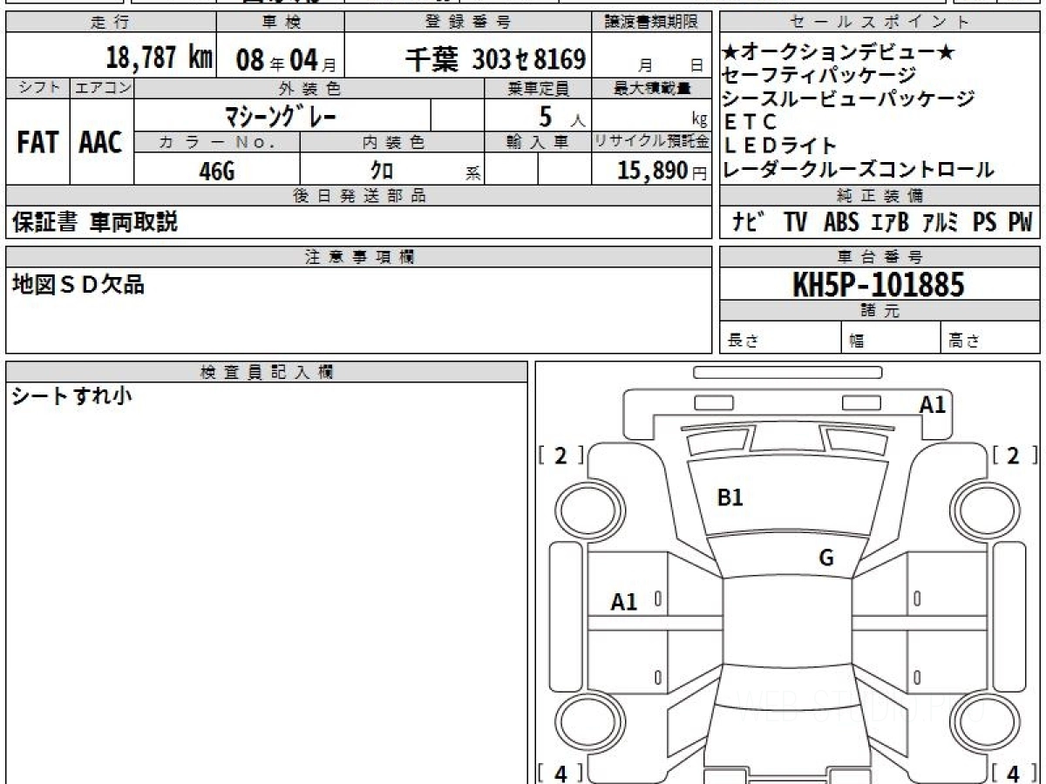This screenshot has width=1046, height=784.
Task: Select the エアコン header cell
Action: tap(101, 88)
